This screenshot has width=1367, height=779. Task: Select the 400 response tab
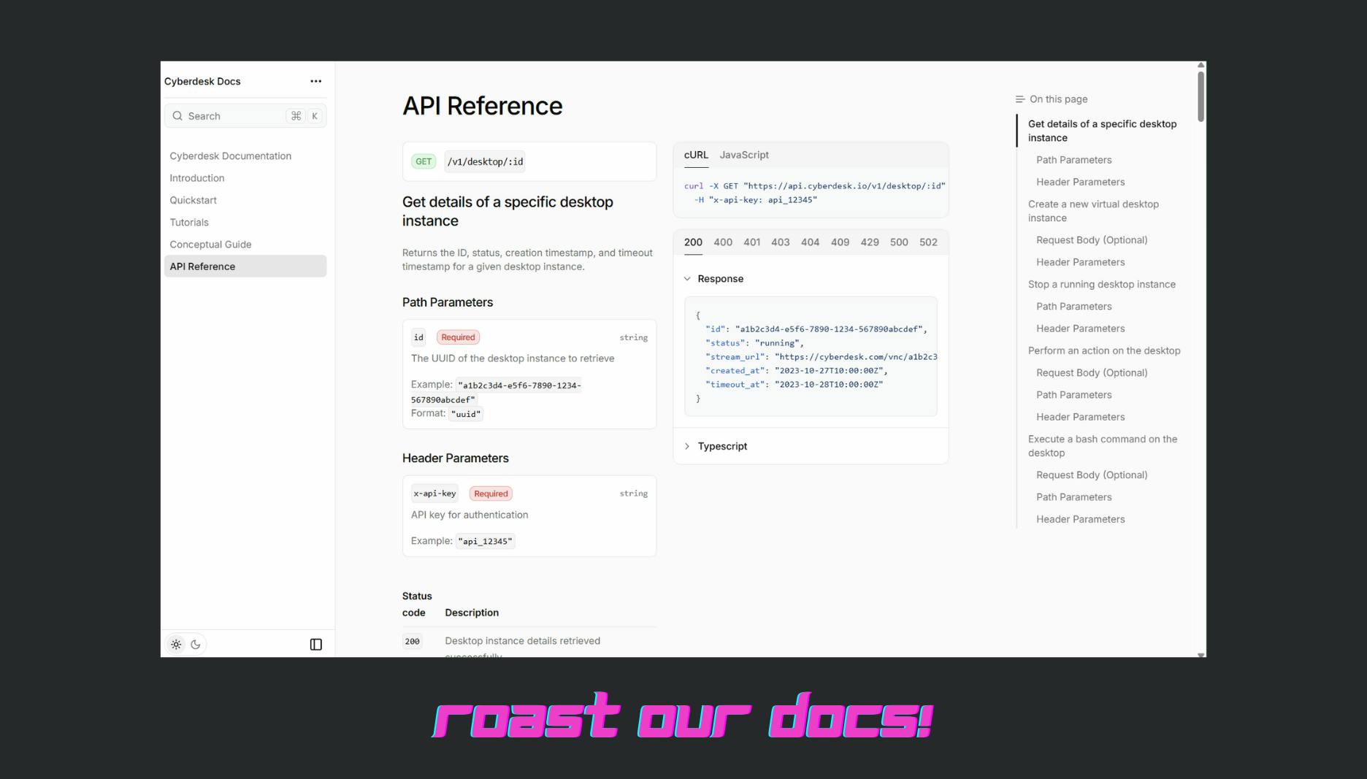point(723,242)
